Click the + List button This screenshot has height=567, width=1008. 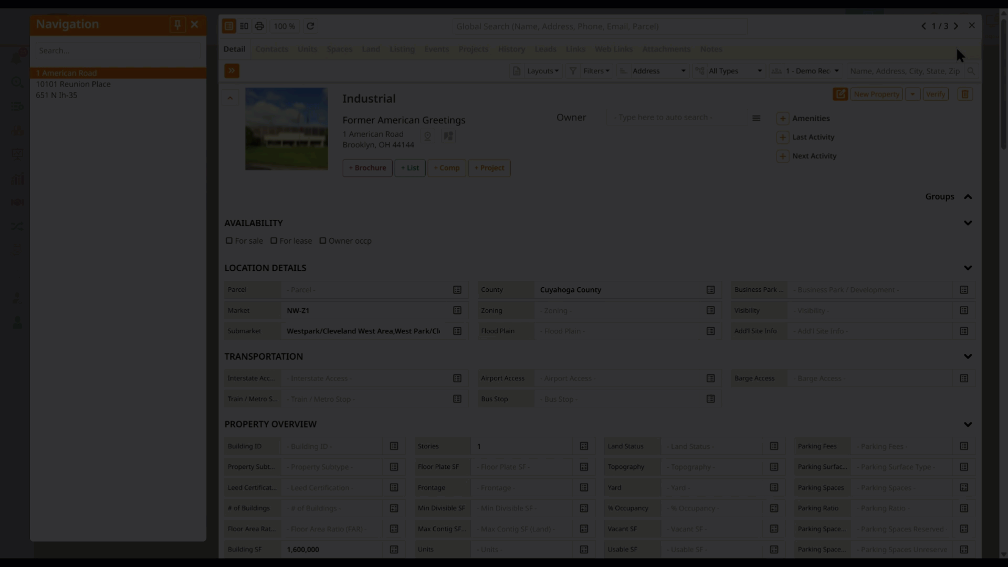(410, 168)
